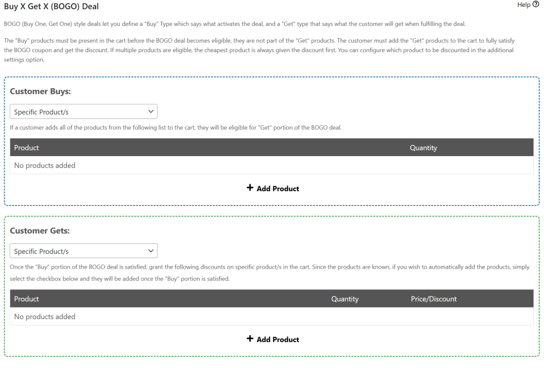Expand the chevron on the Customer Gets selector
Screen dimensions: 544x368
(x=150, y=251)
